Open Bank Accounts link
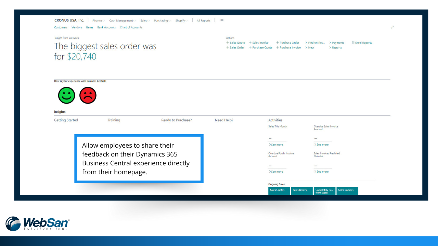The height and width of the screenshot is (246, 438). tap(106, 27)
